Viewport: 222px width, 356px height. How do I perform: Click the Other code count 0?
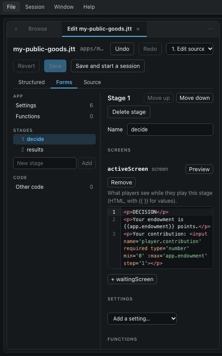[x=91, y=187]
